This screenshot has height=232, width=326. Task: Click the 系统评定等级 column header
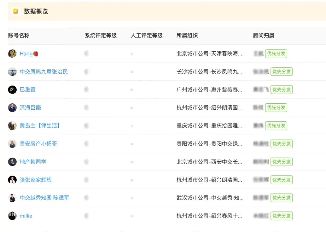pos(101,35)
